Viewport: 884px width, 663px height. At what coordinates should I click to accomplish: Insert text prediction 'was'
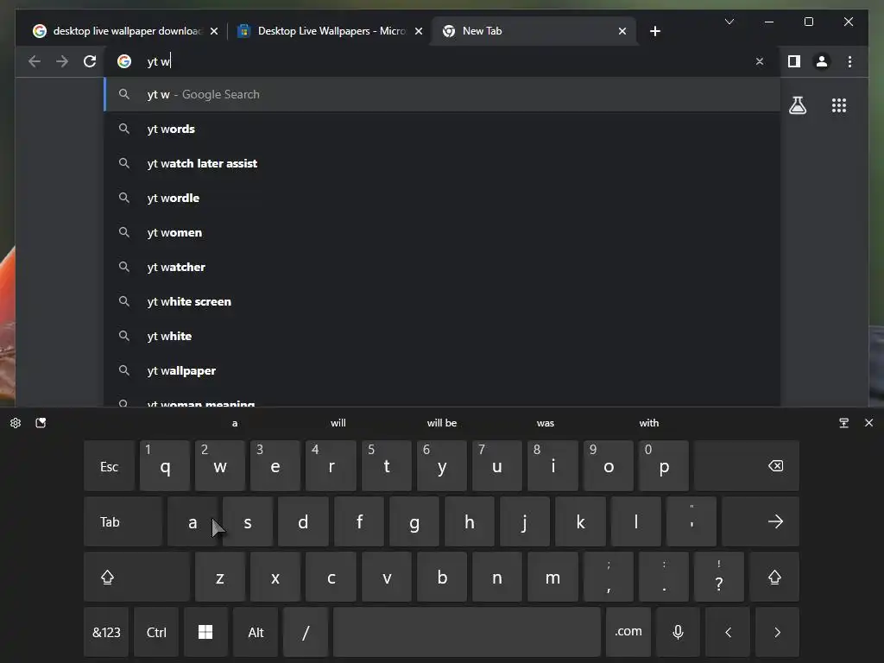[x=546, y=423]
